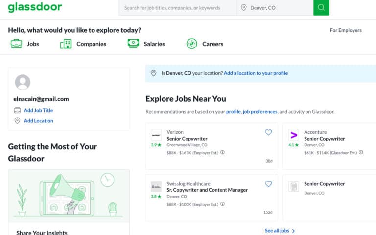Click the job title search field
Image resolution: width=376 pixels, height=235 pixels.
176,8
